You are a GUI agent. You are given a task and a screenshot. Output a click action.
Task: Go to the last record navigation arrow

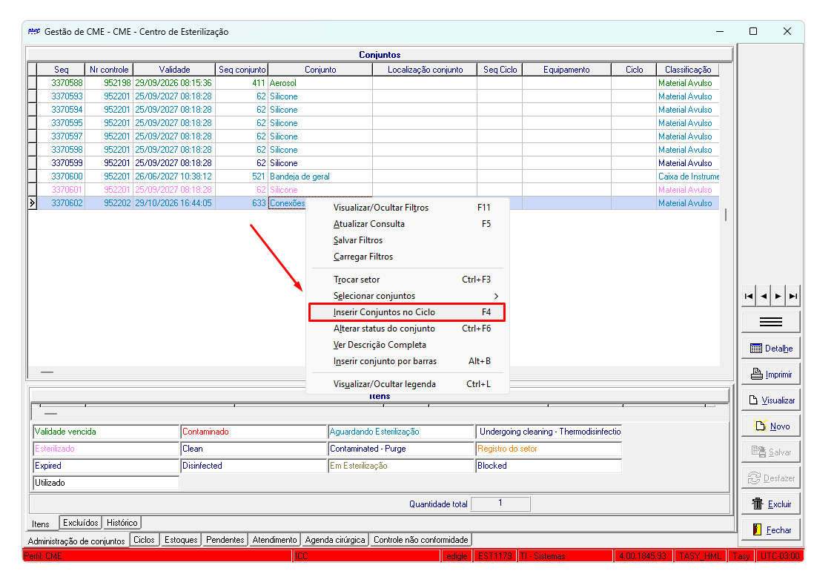tap(793, 296)
